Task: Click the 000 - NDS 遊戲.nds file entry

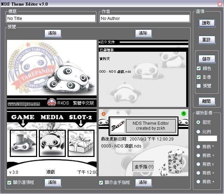Action: click(115, 72)
